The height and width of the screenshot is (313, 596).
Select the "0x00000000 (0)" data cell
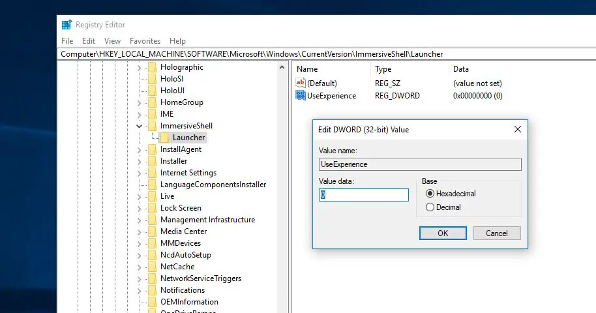477,96
